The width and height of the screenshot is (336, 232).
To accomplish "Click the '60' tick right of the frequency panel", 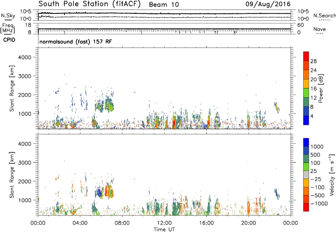I will tap(301, 25).
